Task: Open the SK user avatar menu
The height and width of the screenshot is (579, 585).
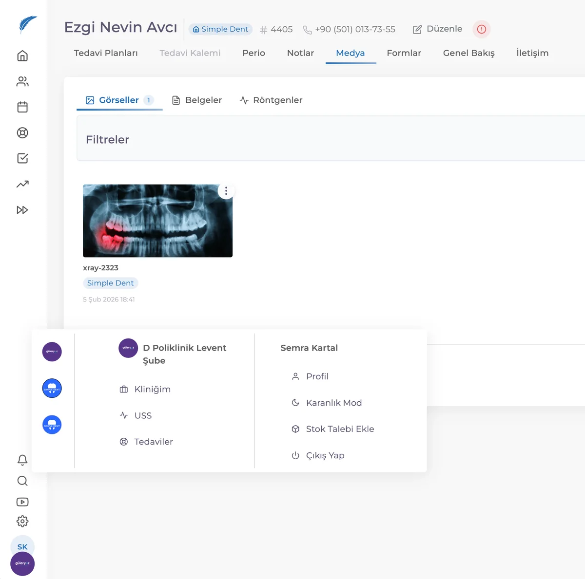Action: [22, 547]
